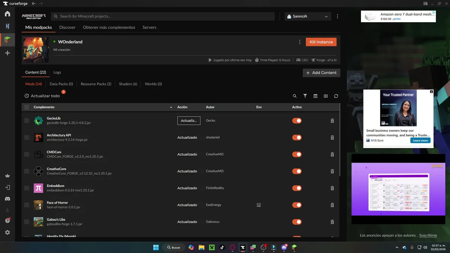Screen dimensions: 450x253
Task: Disable the CMDCam mod switch
Action: 297,154
